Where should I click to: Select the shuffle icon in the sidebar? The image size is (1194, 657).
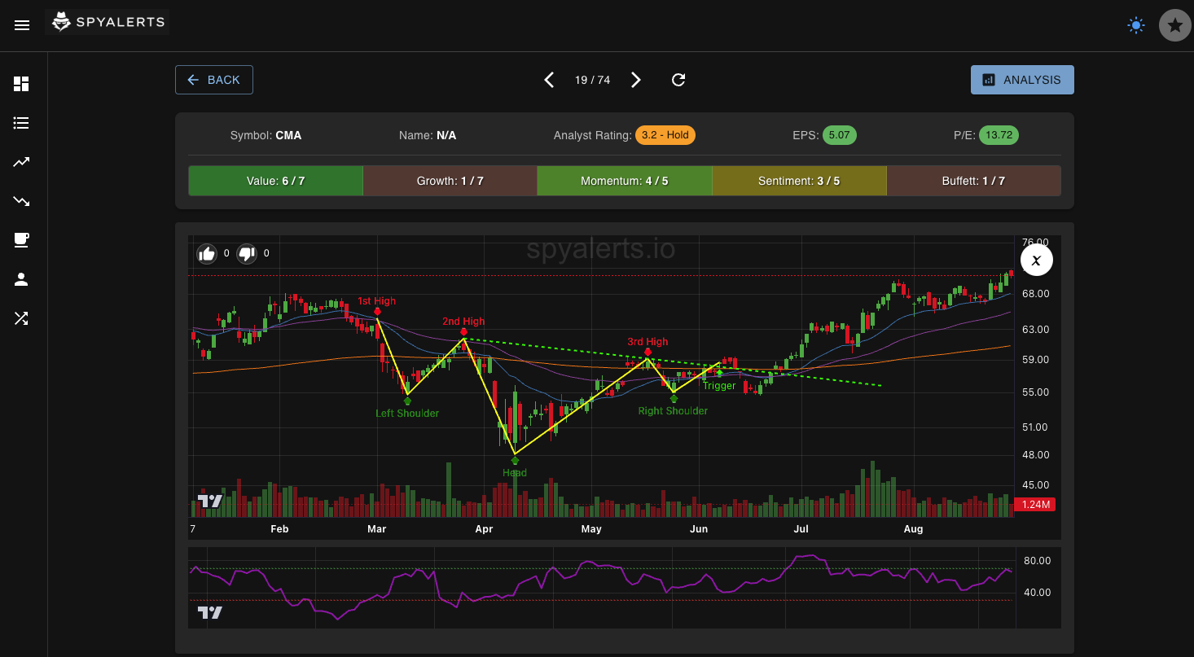pyautogui.click(x=21, y=318)
